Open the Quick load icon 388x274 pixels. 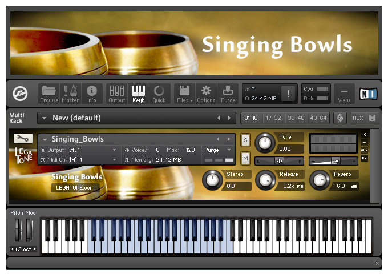pos(159,94)
